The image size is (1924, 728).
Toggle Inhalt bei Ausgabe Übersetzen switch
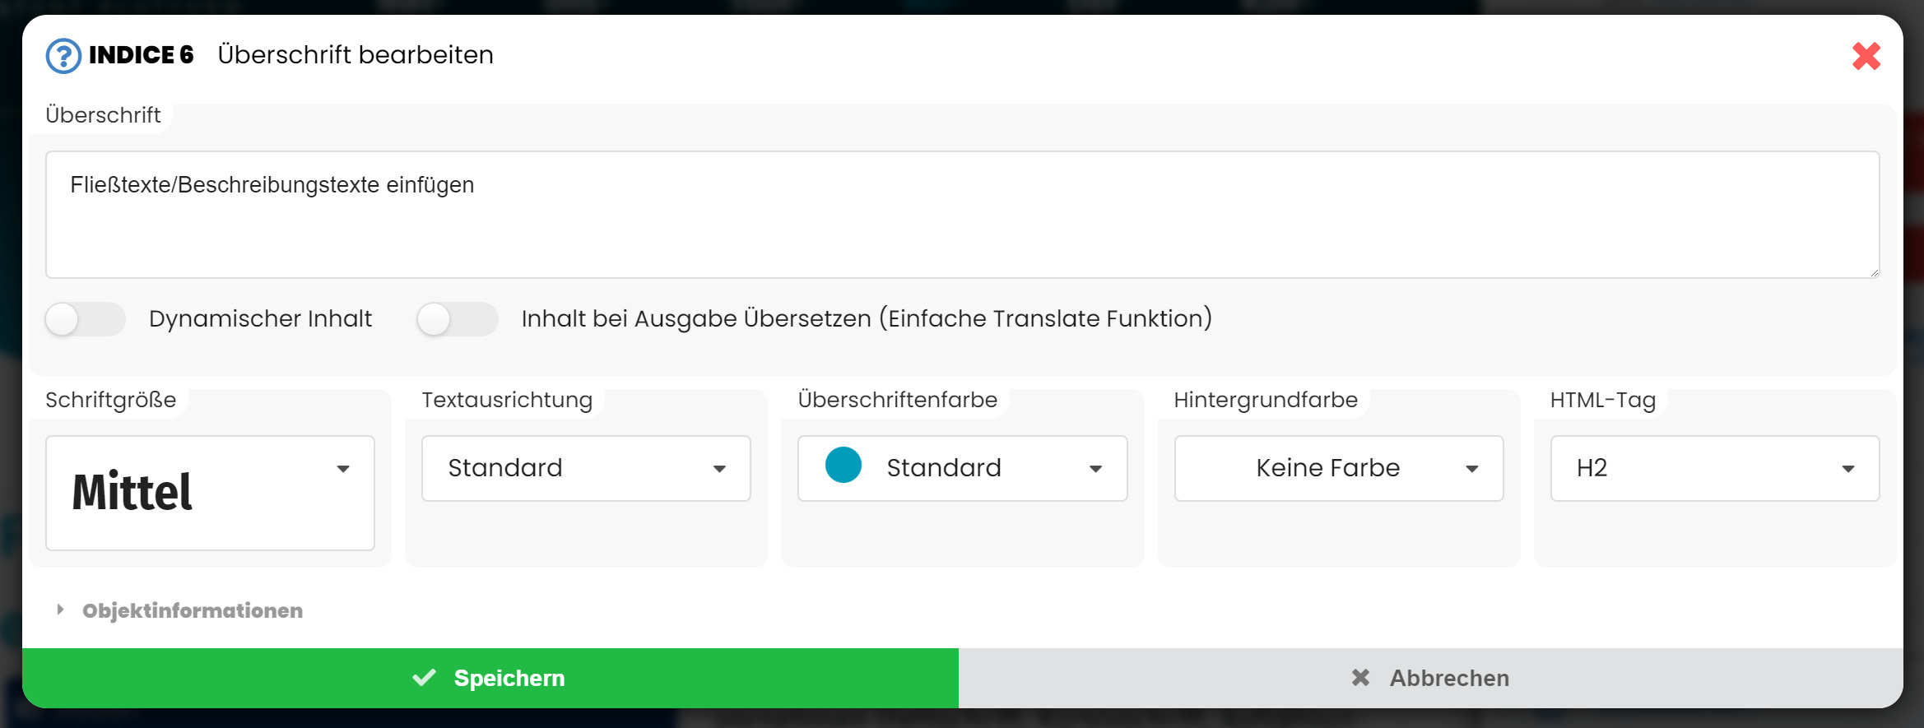tap(457, 319)
